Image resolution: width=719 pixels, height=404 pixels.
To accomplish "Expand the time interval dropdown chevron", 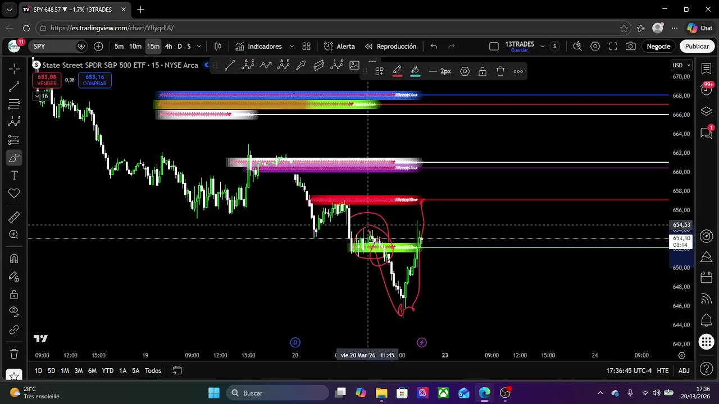I will point(199,47).
